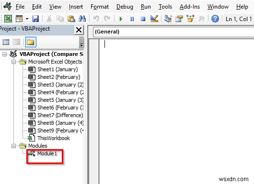254x184 pixels.
Task: Toggle Design Mode icon
Action: [154, 19]
